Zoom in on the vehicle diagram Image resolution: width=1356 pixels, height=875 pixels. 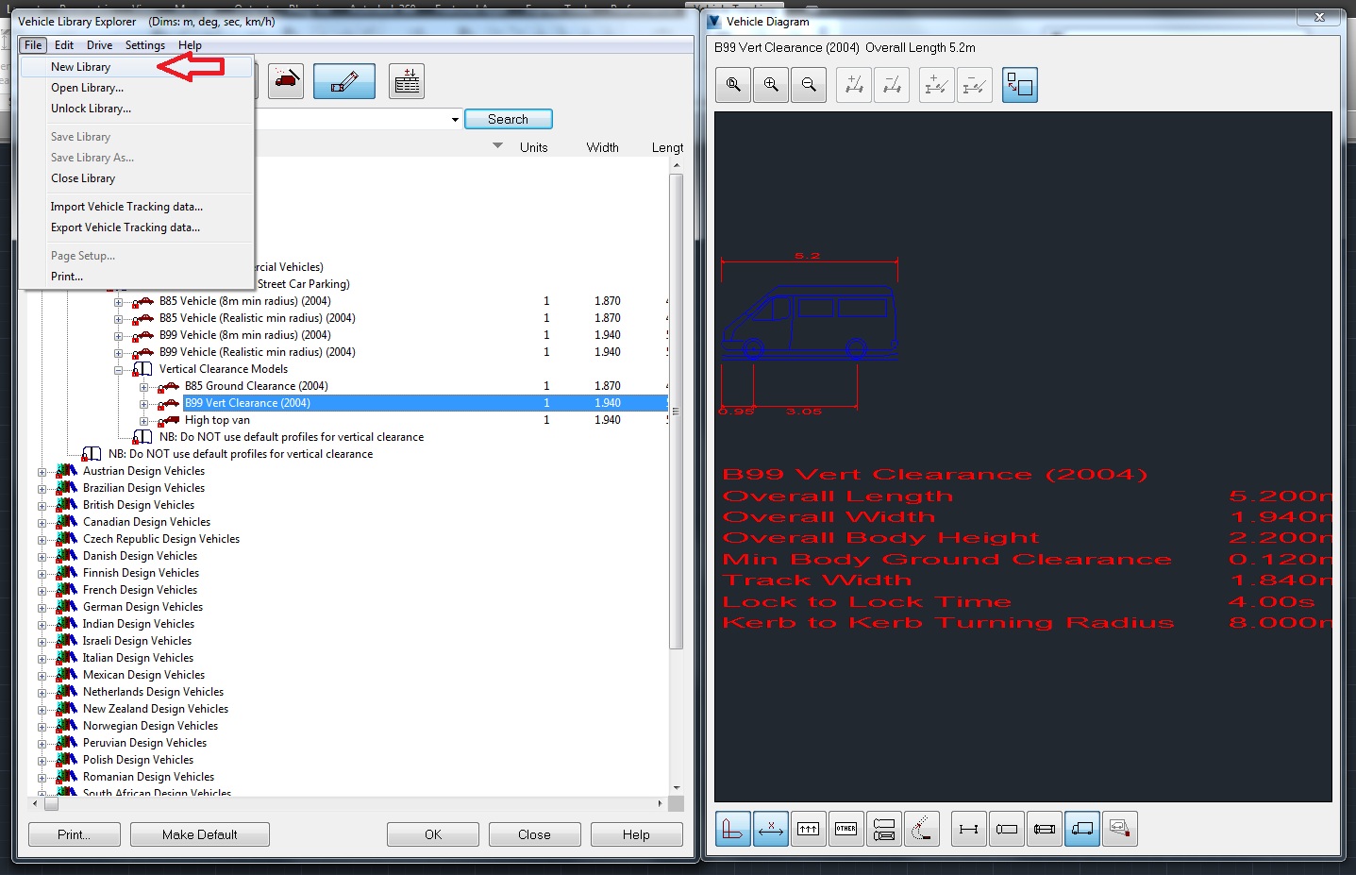(771, 85)
